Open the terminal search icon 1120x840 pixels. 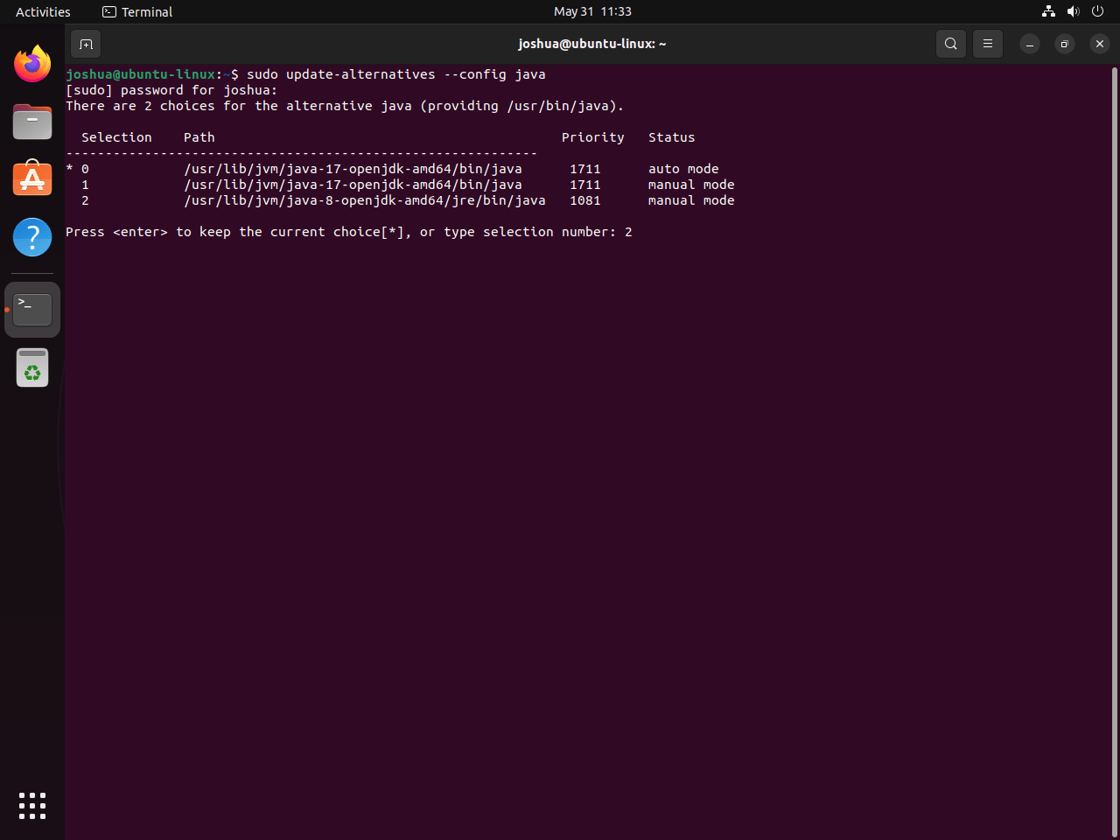tap(950, 43)
